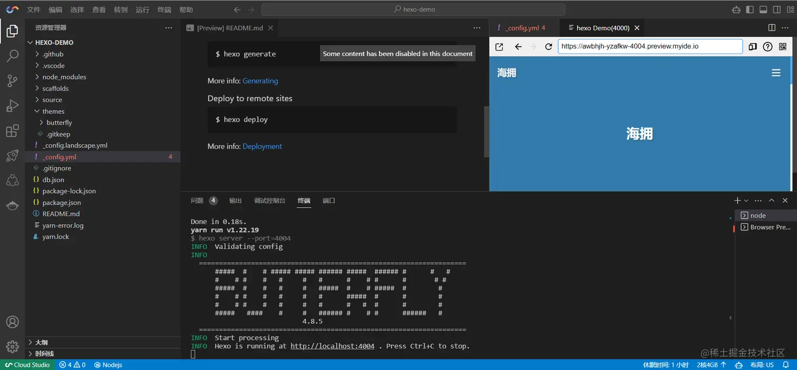Open the Manage gear settings
The height and width of the screenshot is (370, 797).
point(12,346)
